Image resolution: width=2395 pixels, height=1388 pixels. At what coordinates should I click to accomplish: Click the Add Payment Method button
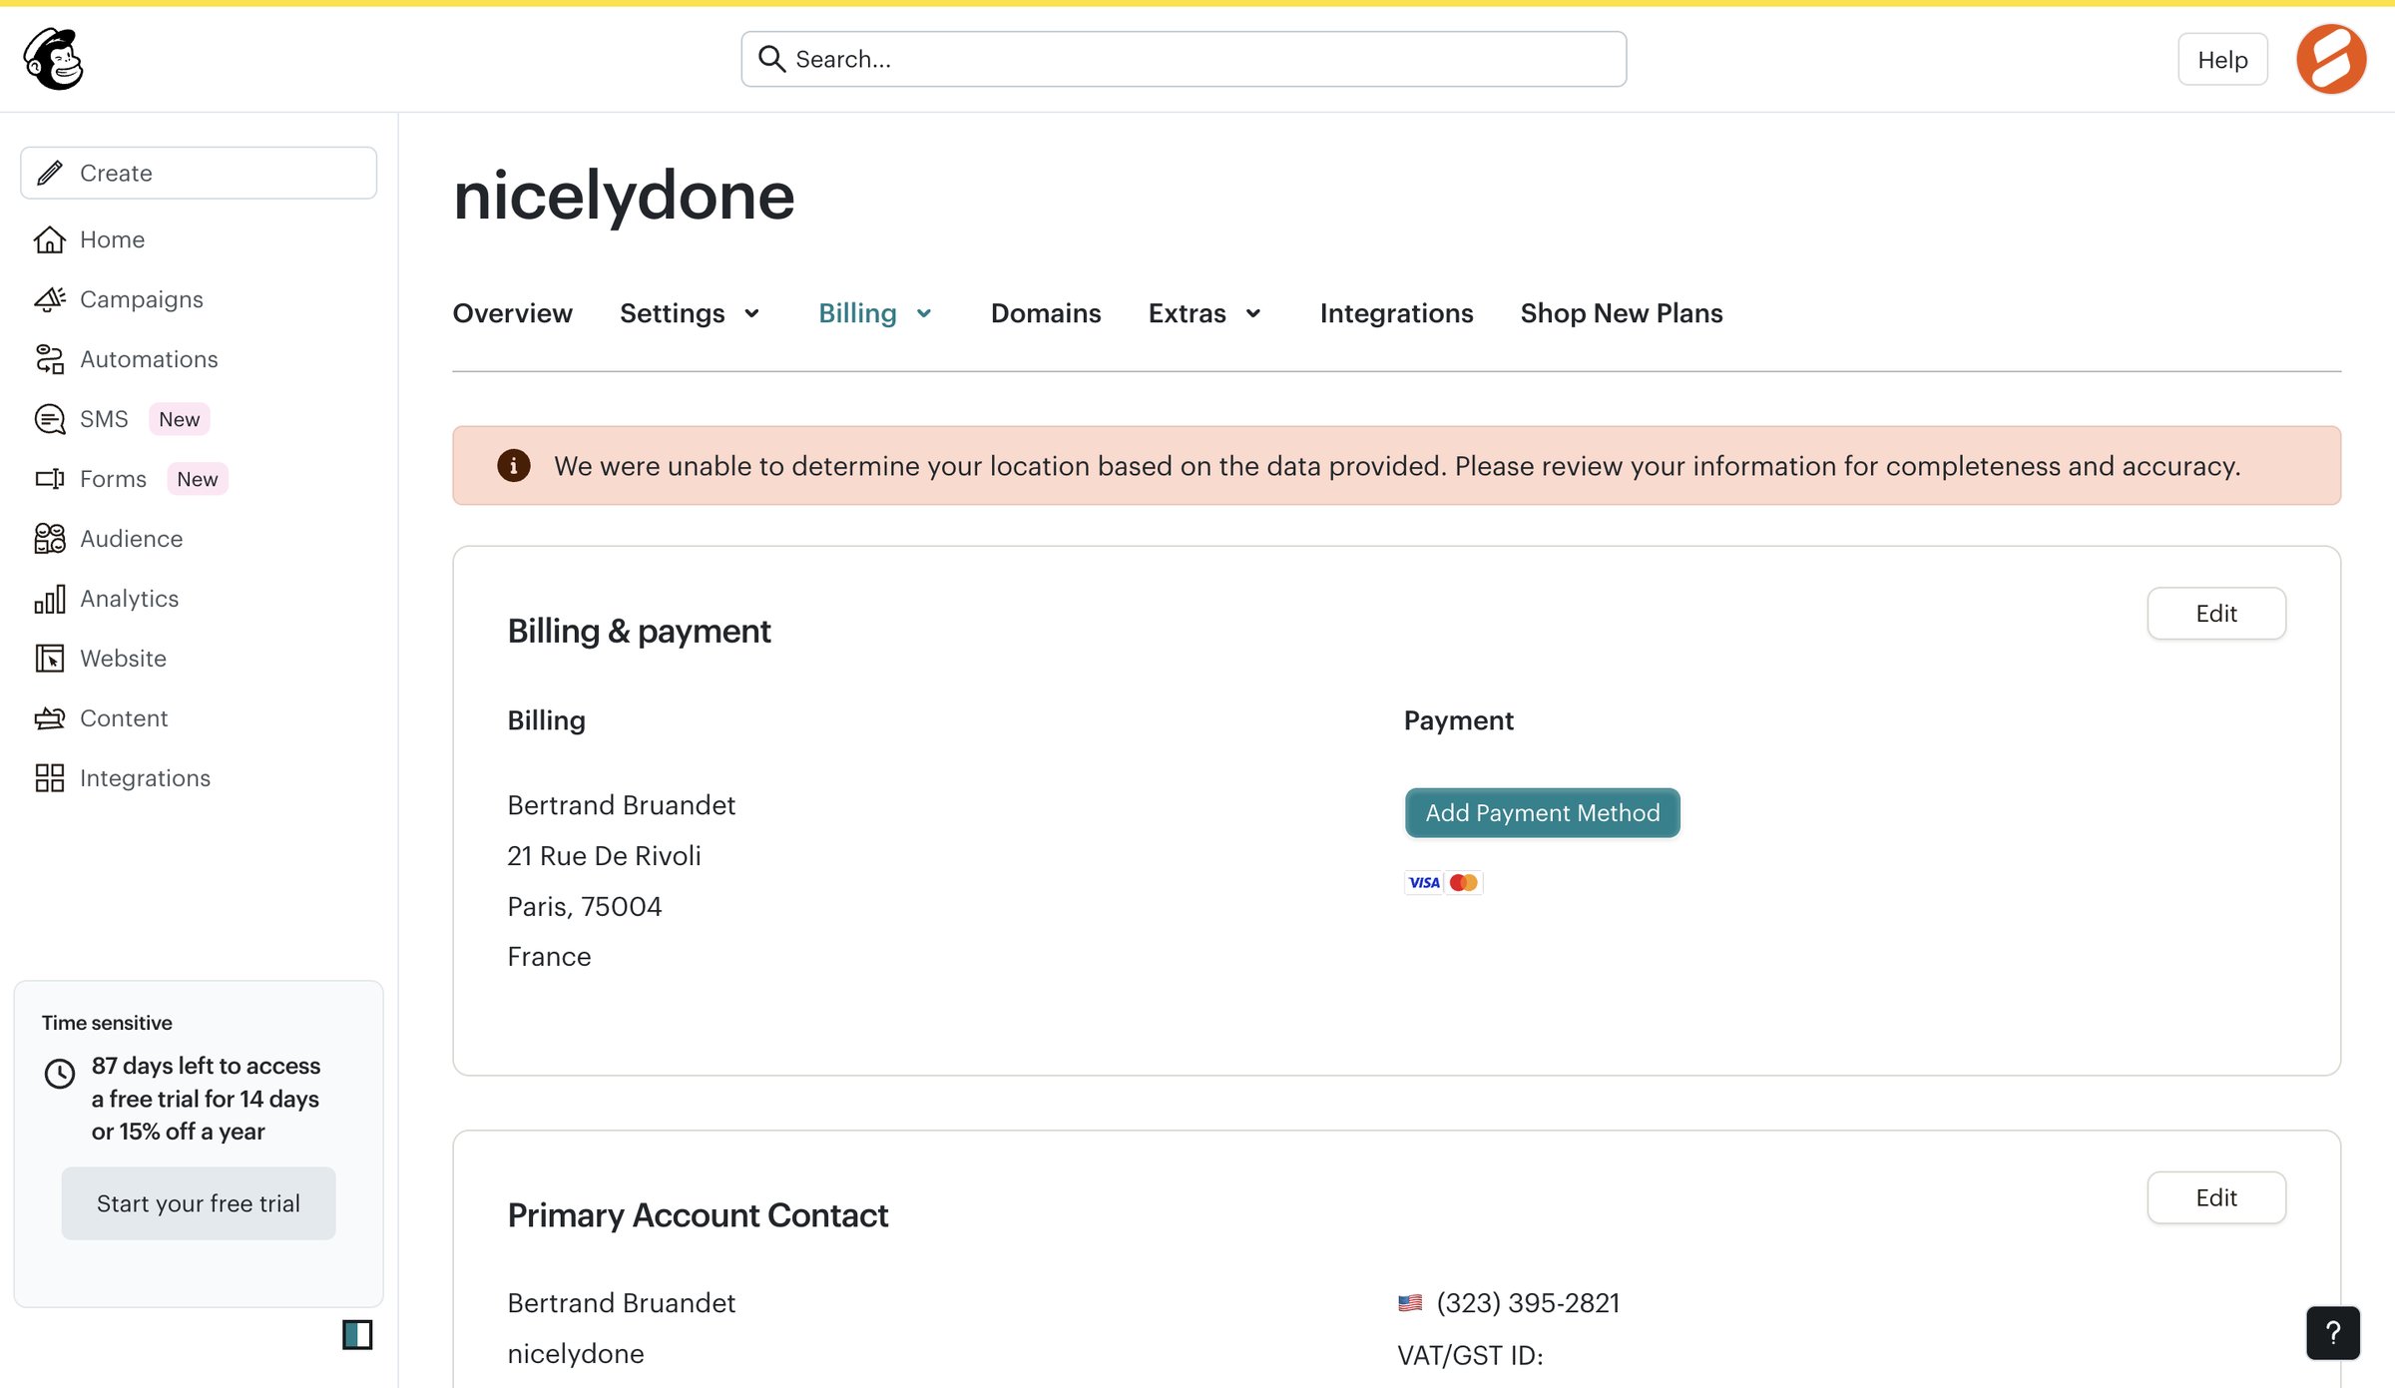click(x=1543, y=813)
